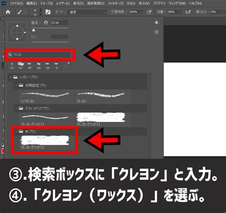Click the Photoshop Ps logo icon
Screen dimensions: 226x213
(x=3, y=3)
